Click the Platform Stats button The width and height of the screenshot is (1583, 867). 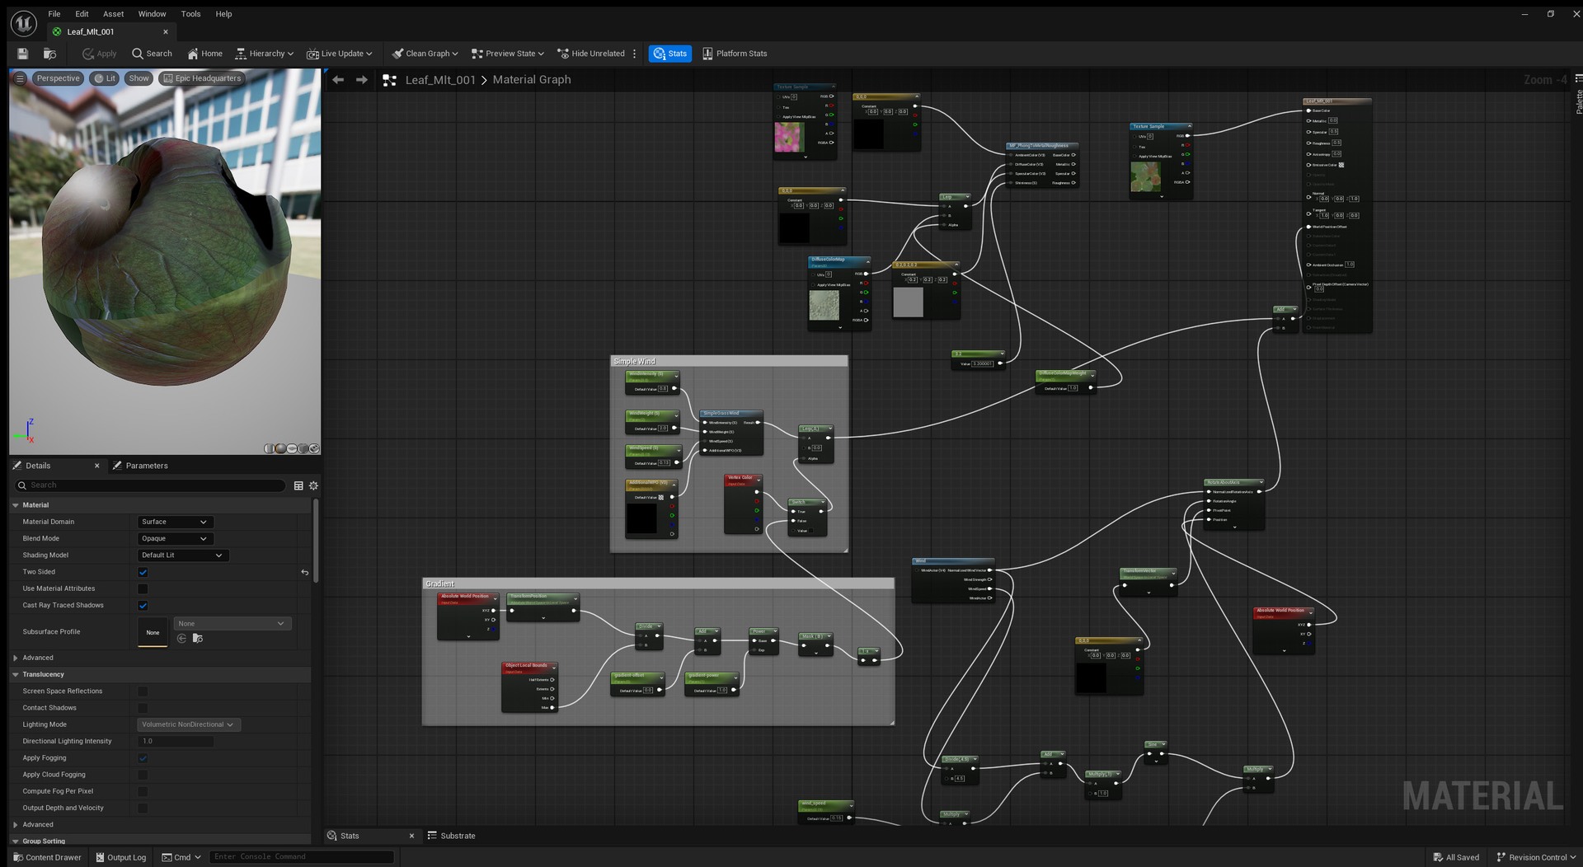pyautogui.click(x=735, y=54)
